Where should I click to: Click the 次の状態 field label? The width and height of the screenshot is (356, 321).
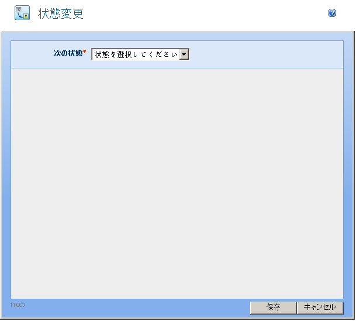click(x=67, y=53)
